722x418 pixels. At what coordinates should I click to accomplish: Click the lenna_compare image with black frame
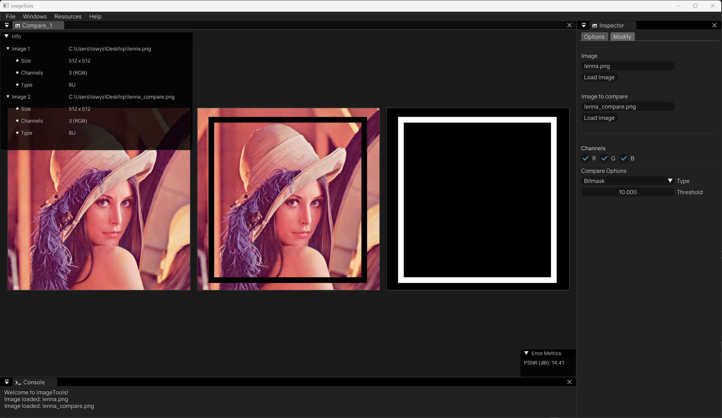point(288,199)
